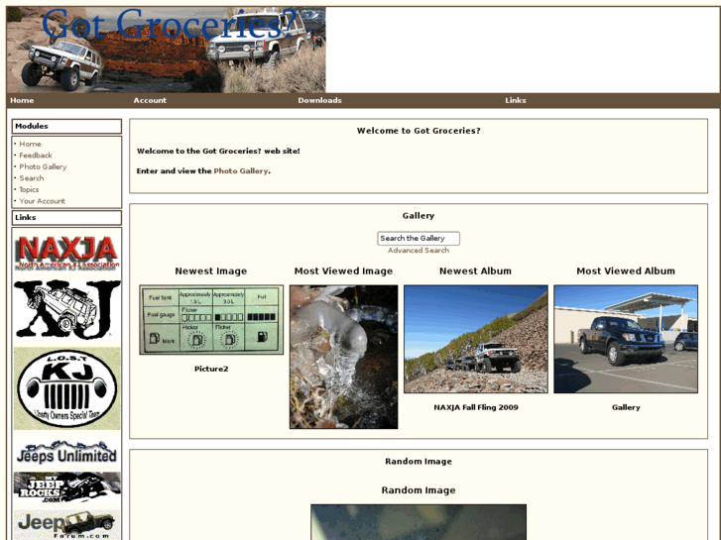
Task: Open Your Account in the Modules list
Action: coord(42,201)
